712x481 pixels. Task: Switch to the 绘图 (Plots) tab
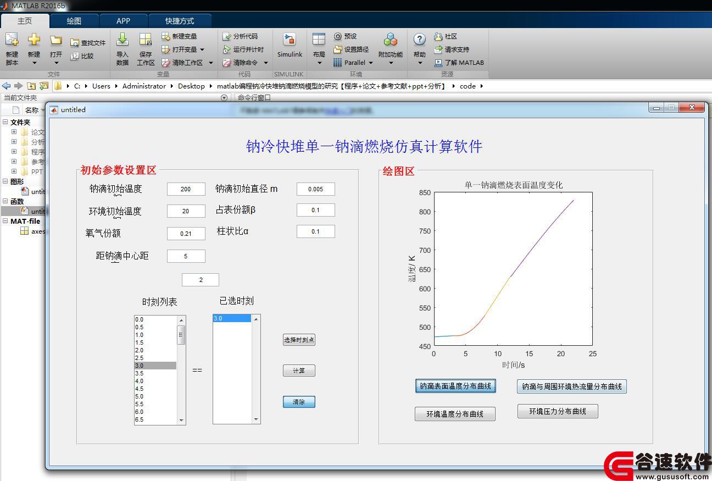[x=74, y=21]
